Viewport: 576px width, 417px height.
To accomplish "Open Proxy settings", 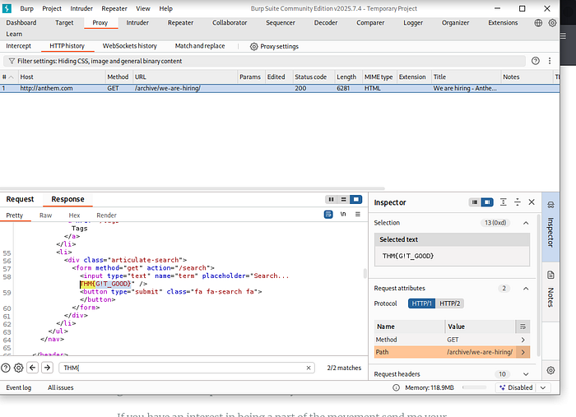I will tap(274, 46).
